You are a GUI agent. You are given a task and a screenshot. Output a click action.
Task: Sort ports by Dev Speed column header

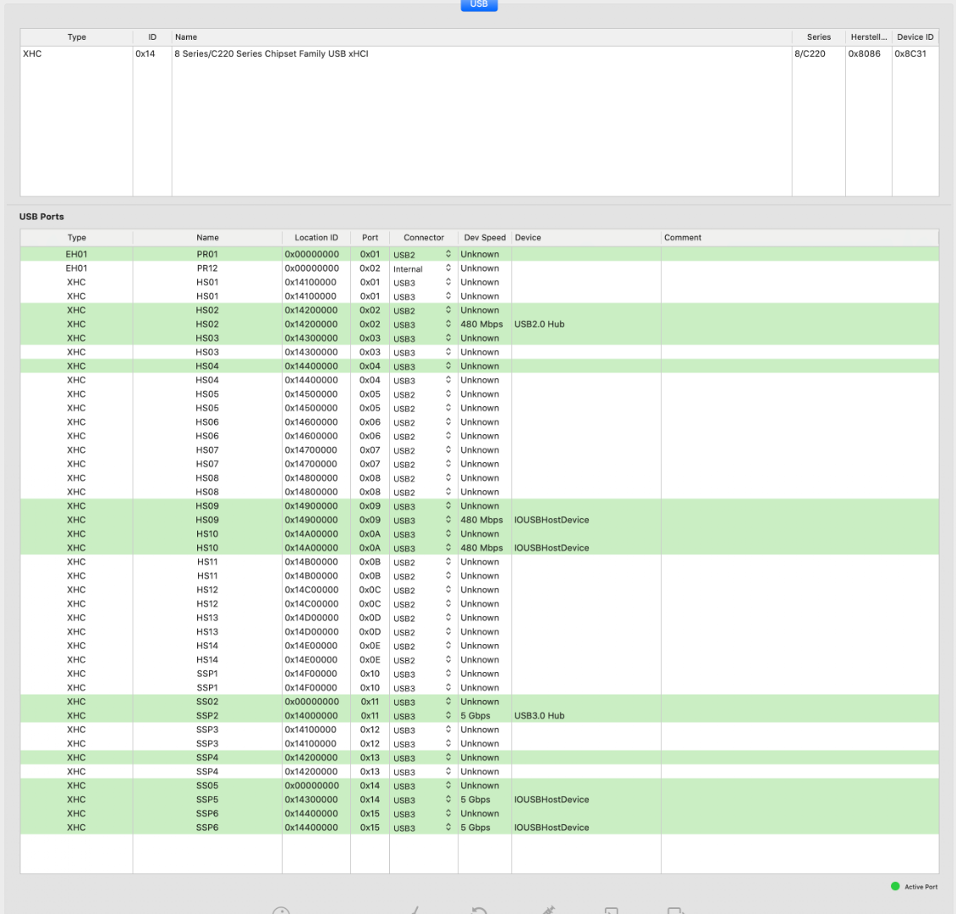[484, 238]
